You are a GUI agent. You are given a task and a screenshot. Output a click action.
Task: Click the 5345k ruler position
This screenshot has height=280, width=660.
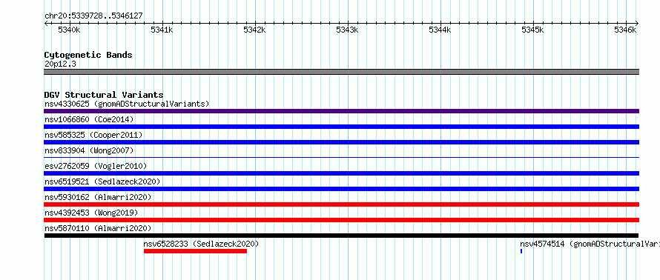[532, 30]
